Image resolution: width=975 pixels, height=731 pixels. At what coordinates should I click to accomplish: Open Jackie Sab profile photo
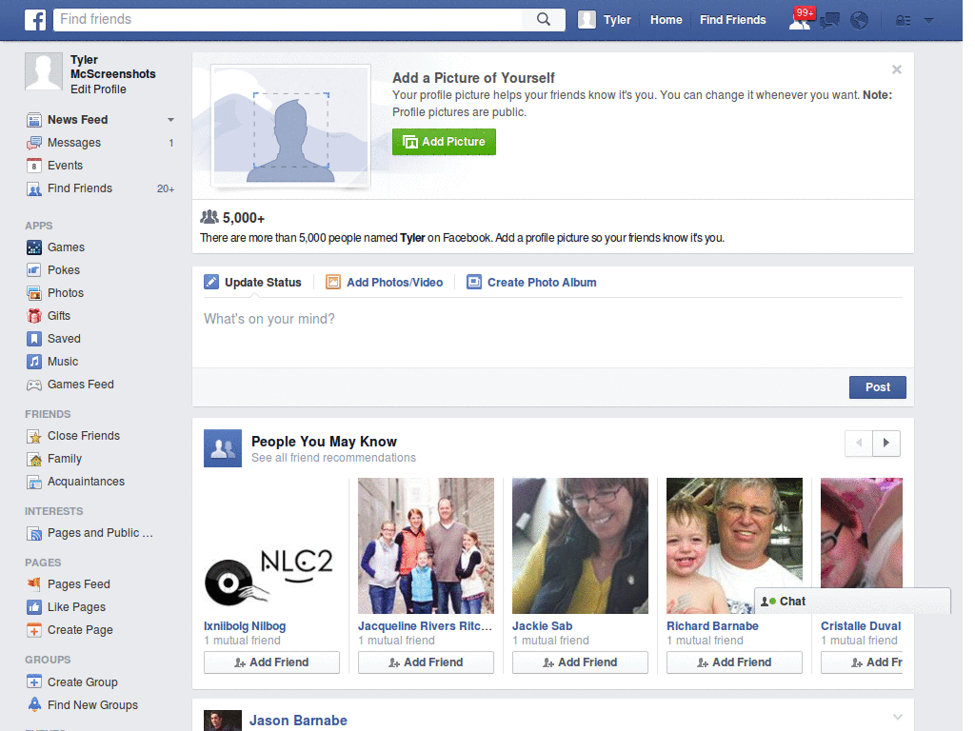580,545
